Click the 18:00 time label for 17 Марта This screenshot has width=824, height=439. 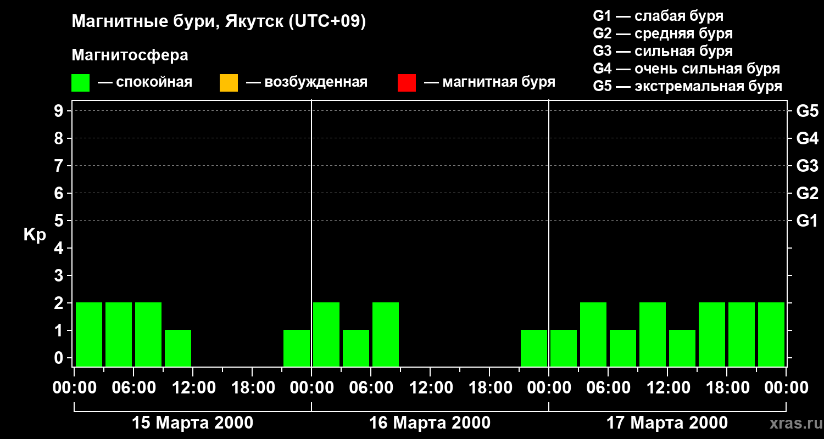[727, 388]
